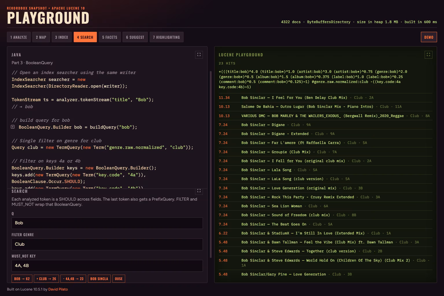444x296 pixels.
Task: Go to the 3 Index tab
Action: [62, 37]
